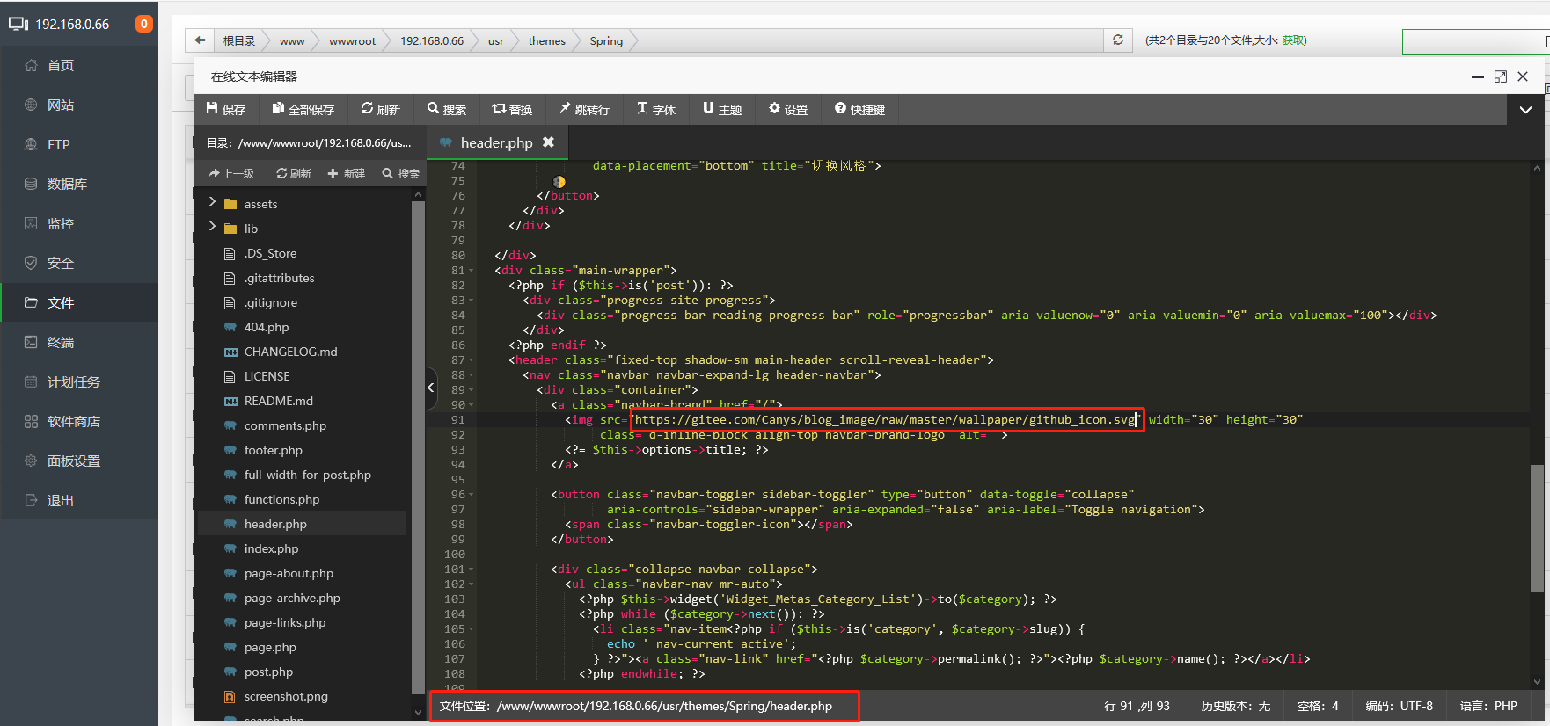Open footer.php

coord(273,450)
